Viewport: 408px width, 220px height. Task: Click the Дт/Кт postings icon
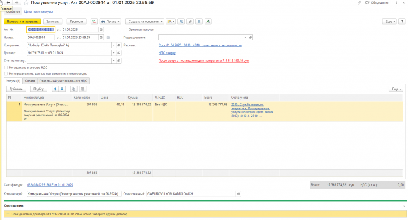[94, 22]
